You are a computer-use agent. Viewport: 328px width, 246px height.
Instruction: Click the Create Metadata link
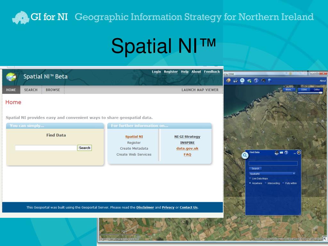[134, 148]
